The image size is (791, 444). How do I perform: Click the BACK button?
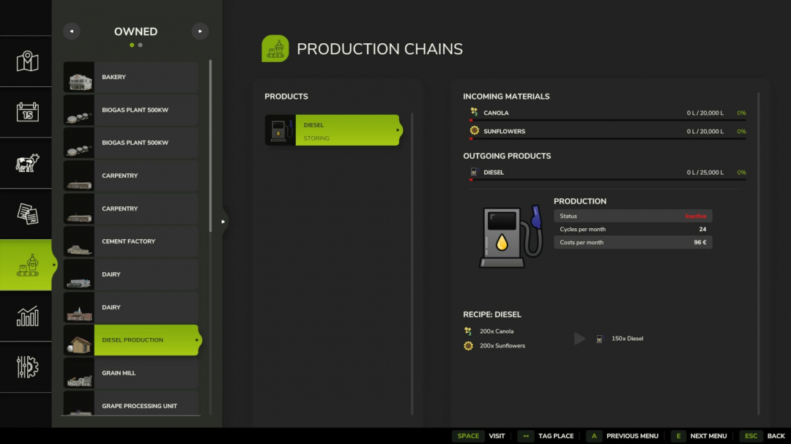tap(776, 435)
